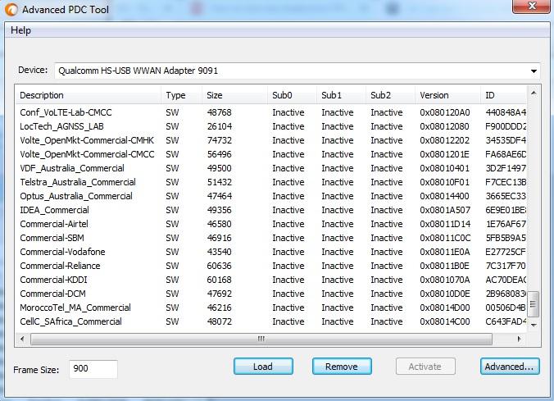
Task: Choose the CellC_SAfrica_Commercial row
Action: 70,321
